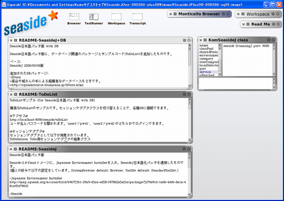
Task: Click the KomSeasideJ lower evaluation pane
Action: 235,83
